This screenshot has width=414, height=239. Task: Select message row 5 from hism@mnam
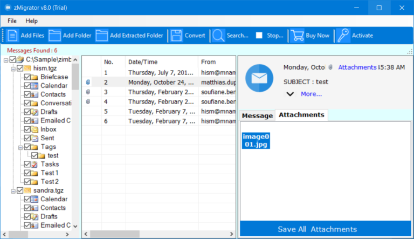pos(159,111)
